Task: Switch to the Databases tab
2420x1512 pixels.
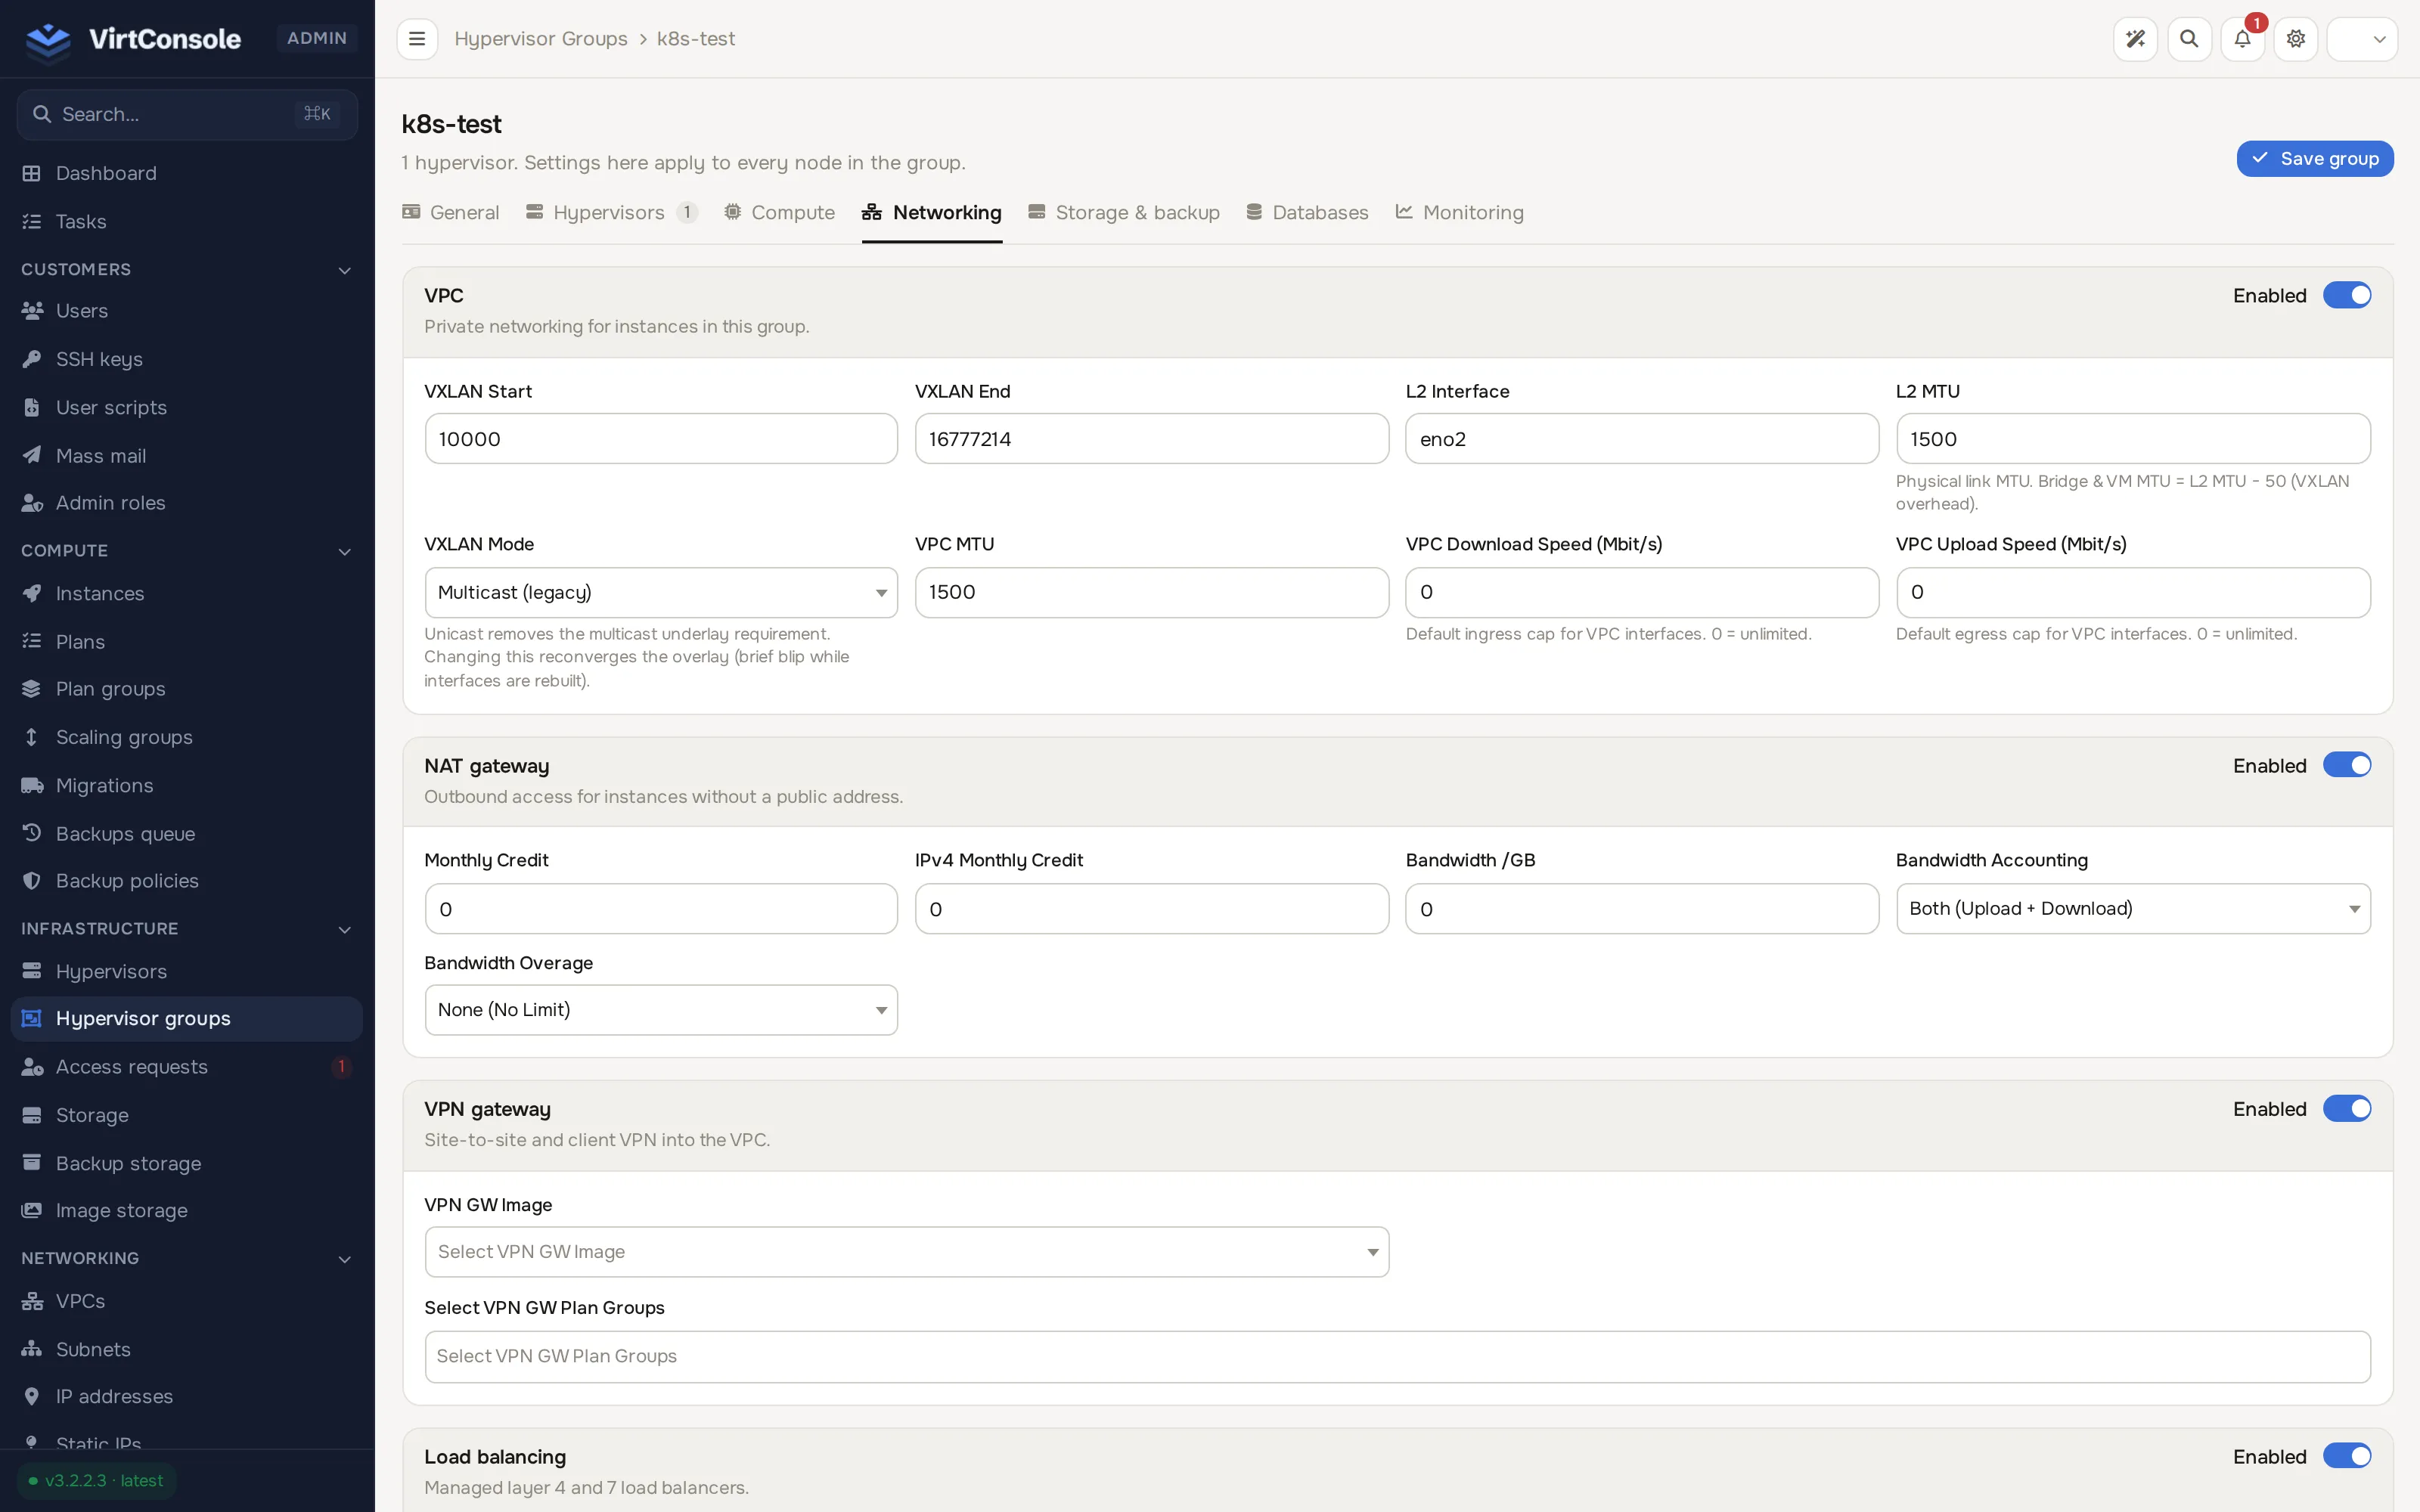Action: [x=1308, y=213]
